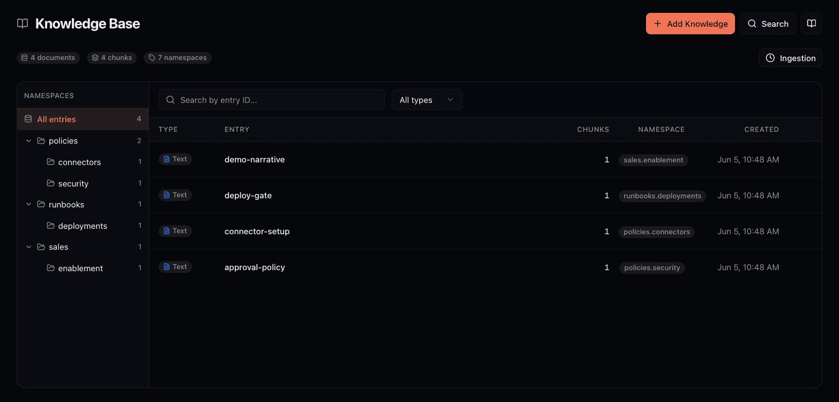
Task: Click the policies.security namespace tag
Action: tap(652, 267)
